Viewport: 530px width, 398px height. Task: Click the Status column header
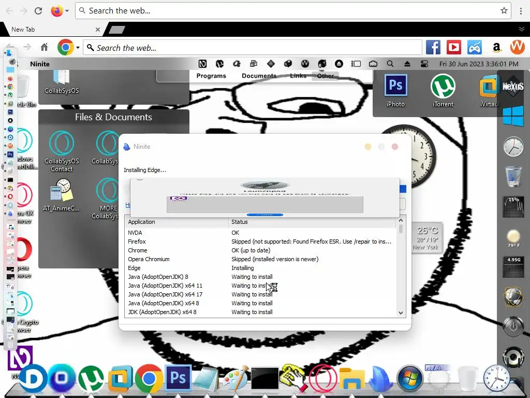[312, 222]
